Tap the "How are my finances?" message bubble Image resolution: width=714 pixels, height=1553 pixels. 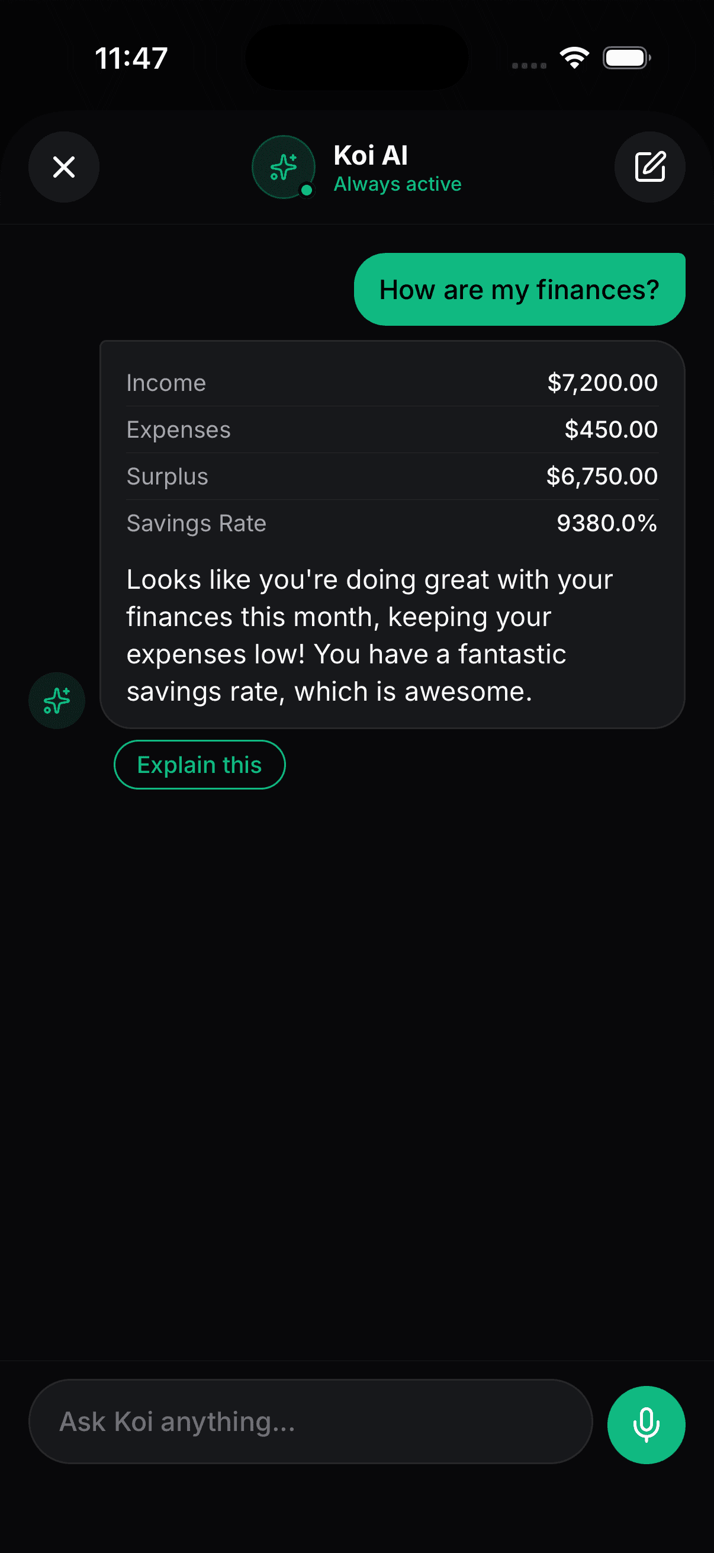pyautogui.click(x=519, y=290)
